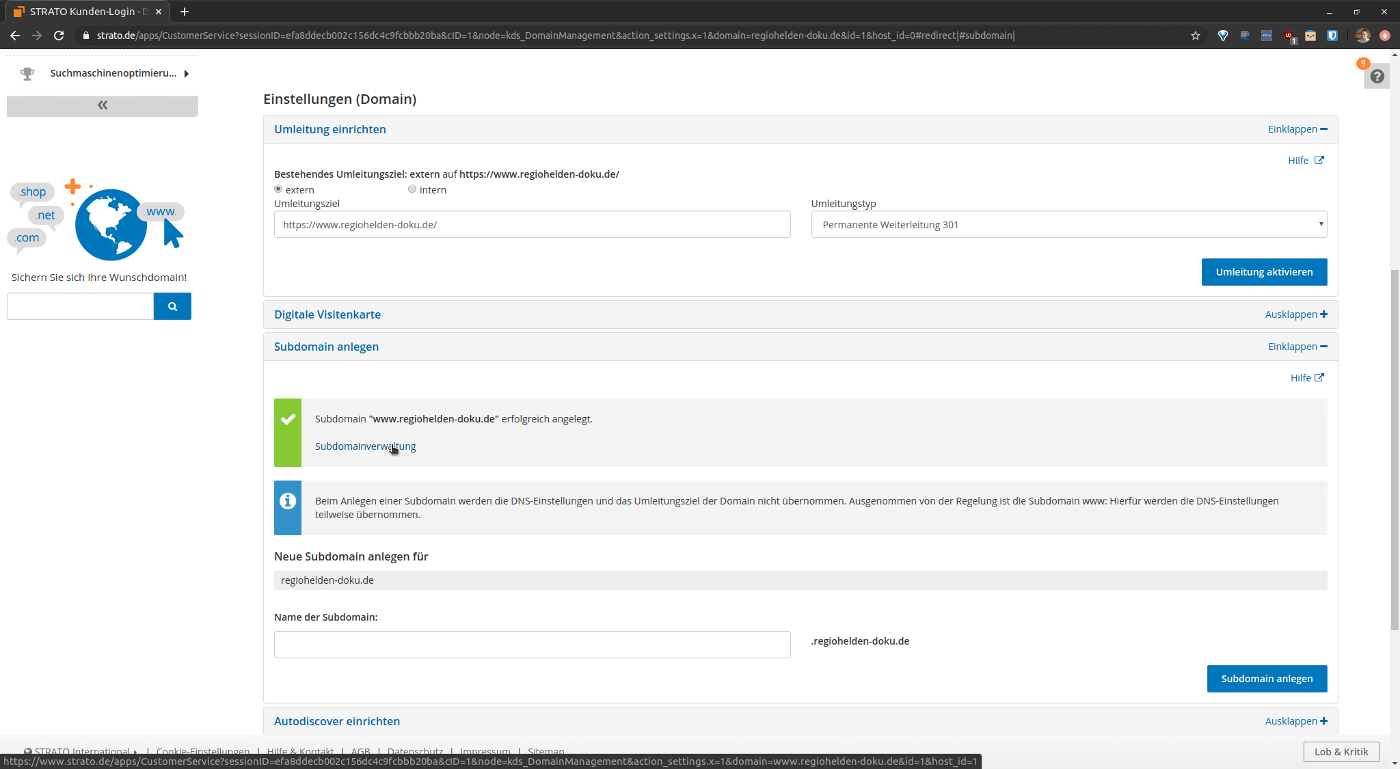Click the browser back arrow
This screenshot has height=769, width=1400.
tap(15, 36)
